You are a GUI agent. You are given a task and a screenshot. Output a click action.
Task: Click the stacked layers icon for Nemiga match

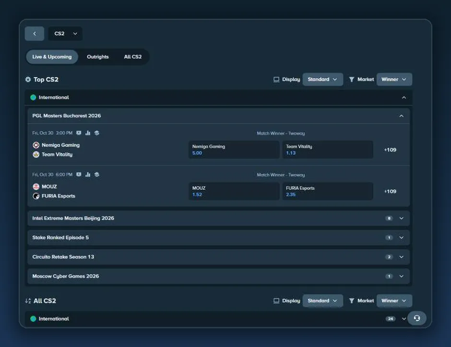point(96,133)
